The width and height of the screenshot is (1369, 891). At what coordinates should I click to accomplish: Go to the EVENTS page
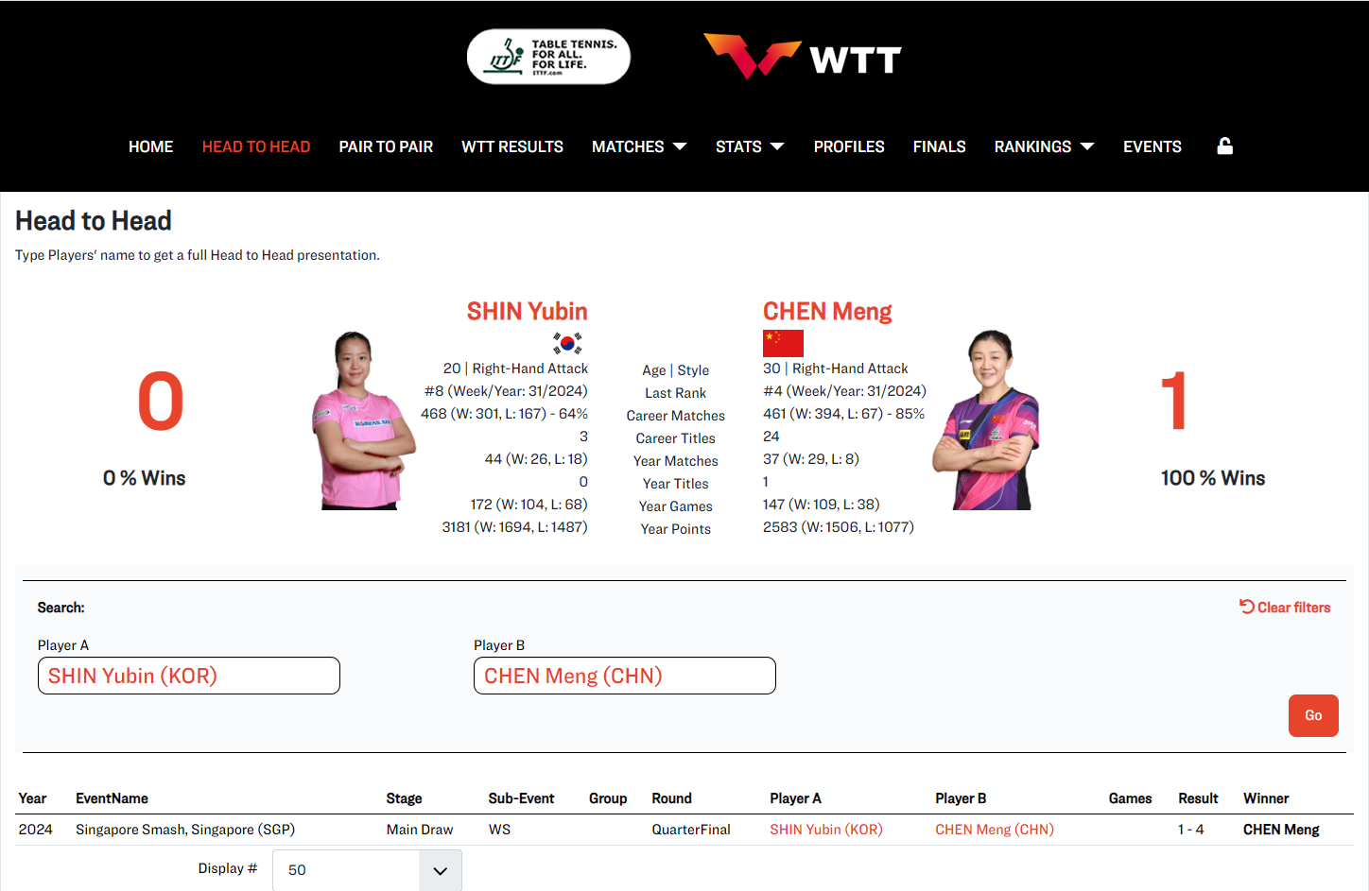tap(1152, 146)
